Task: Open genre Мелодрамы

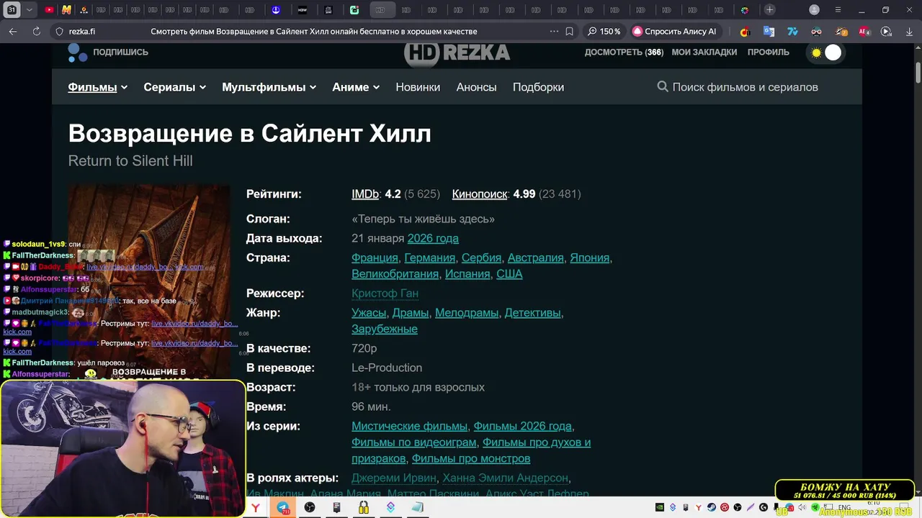Action: point(467,313)
